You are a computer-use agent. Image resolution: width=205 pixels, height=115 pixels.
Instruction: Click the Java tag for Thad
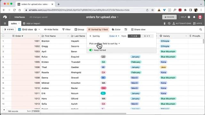coord(163,67)
